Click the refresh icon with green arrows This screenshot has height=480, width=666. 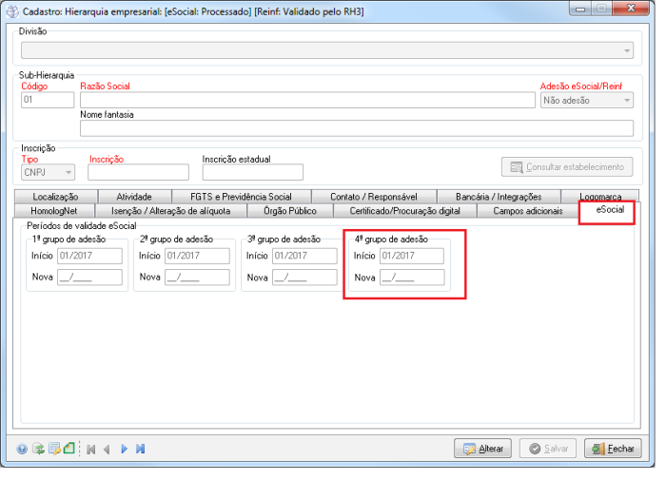[38, 449]
